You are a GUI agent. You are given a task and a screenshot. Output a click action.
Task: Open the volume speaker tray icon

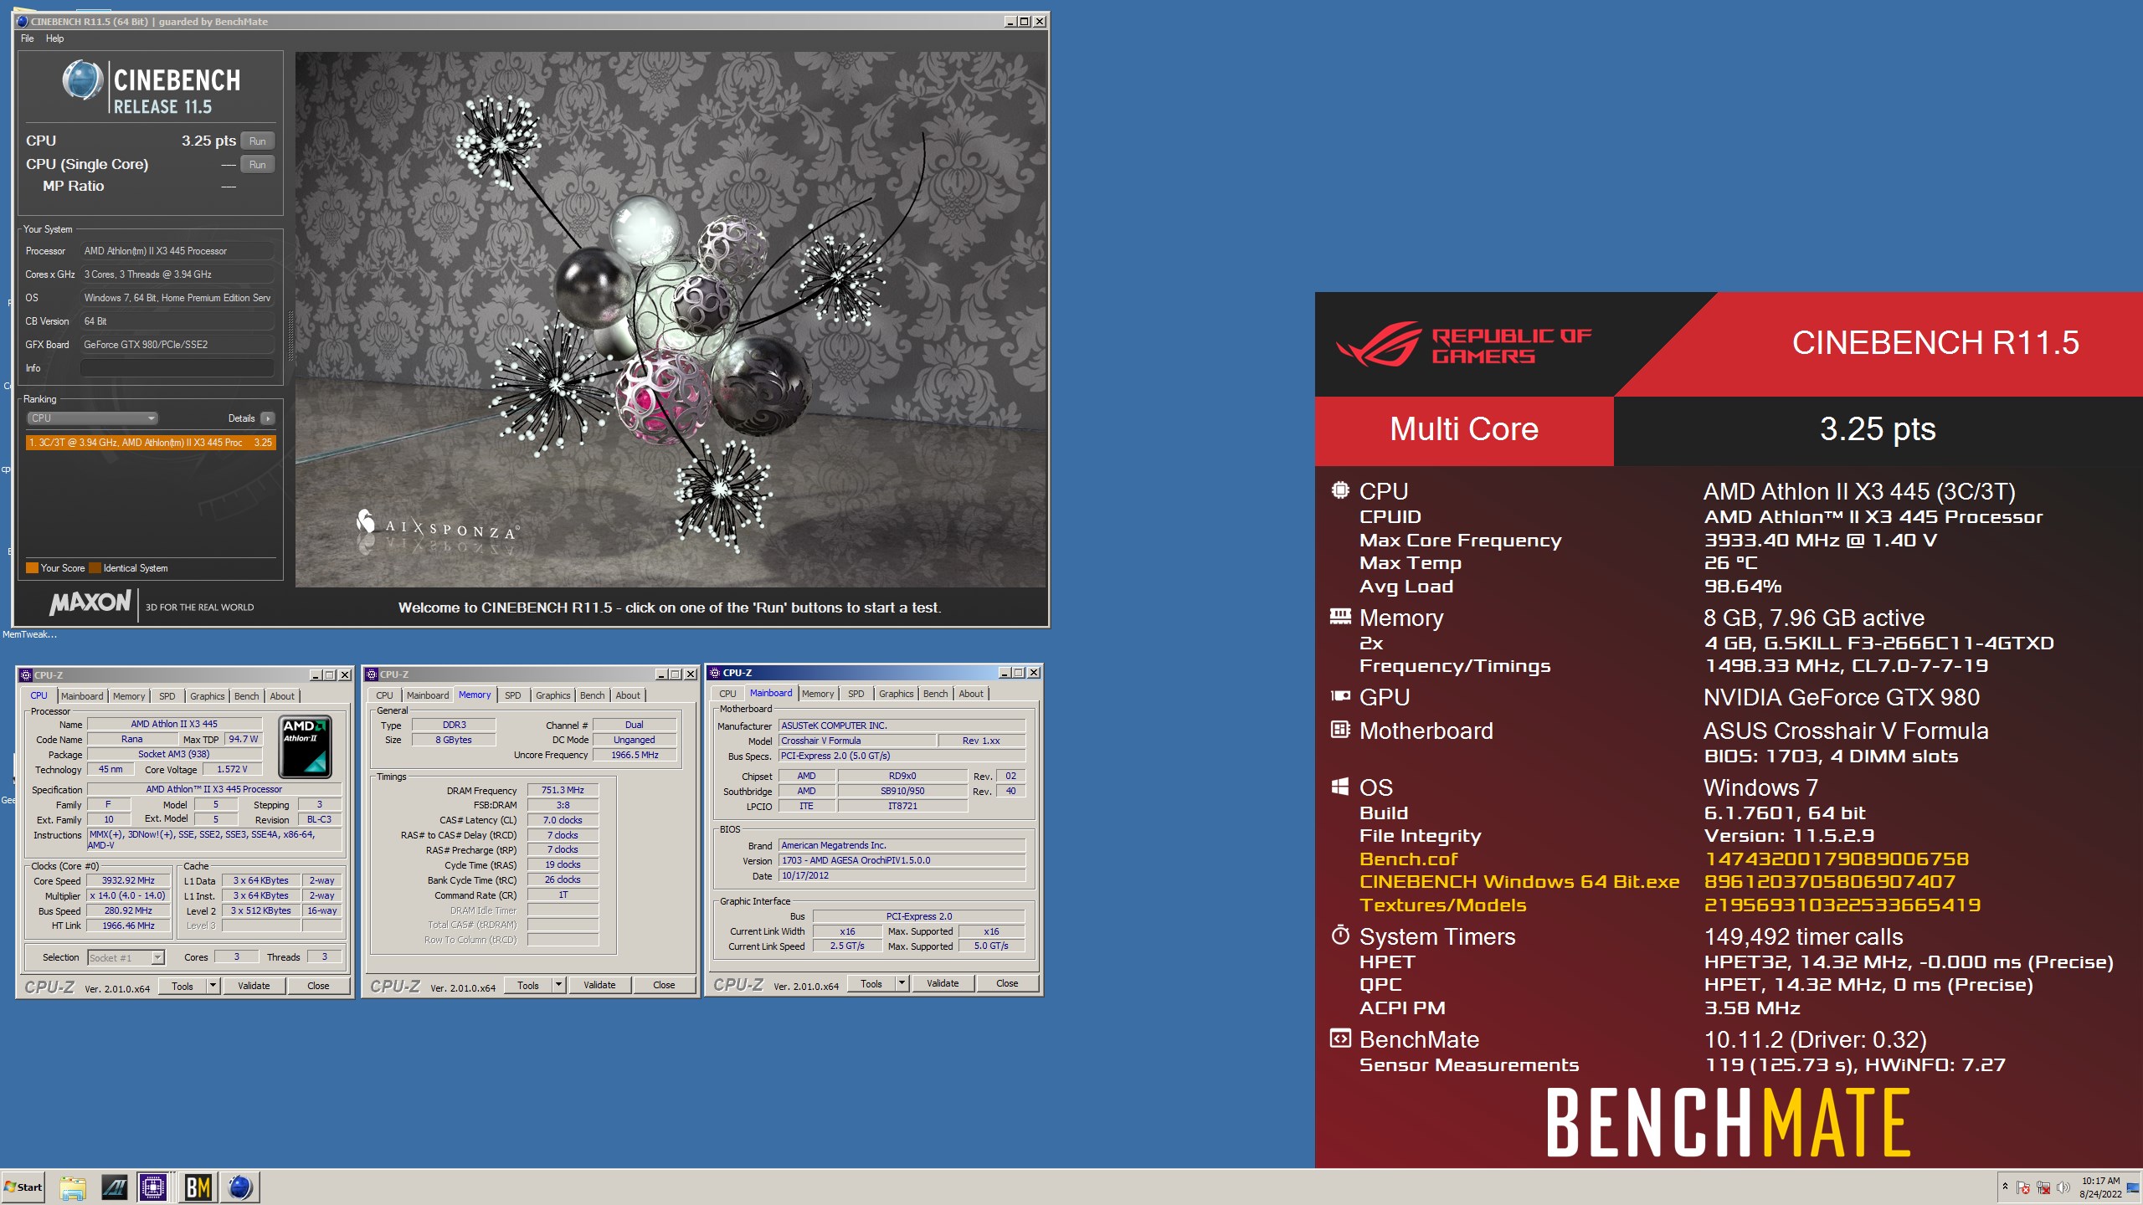coord(2063,1187)
